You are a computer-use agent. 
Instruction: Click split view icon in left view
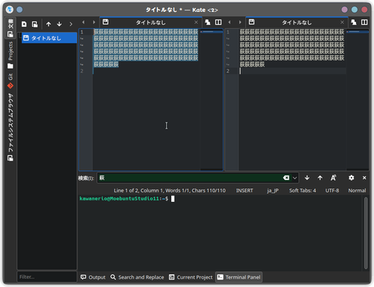[218, 22]
